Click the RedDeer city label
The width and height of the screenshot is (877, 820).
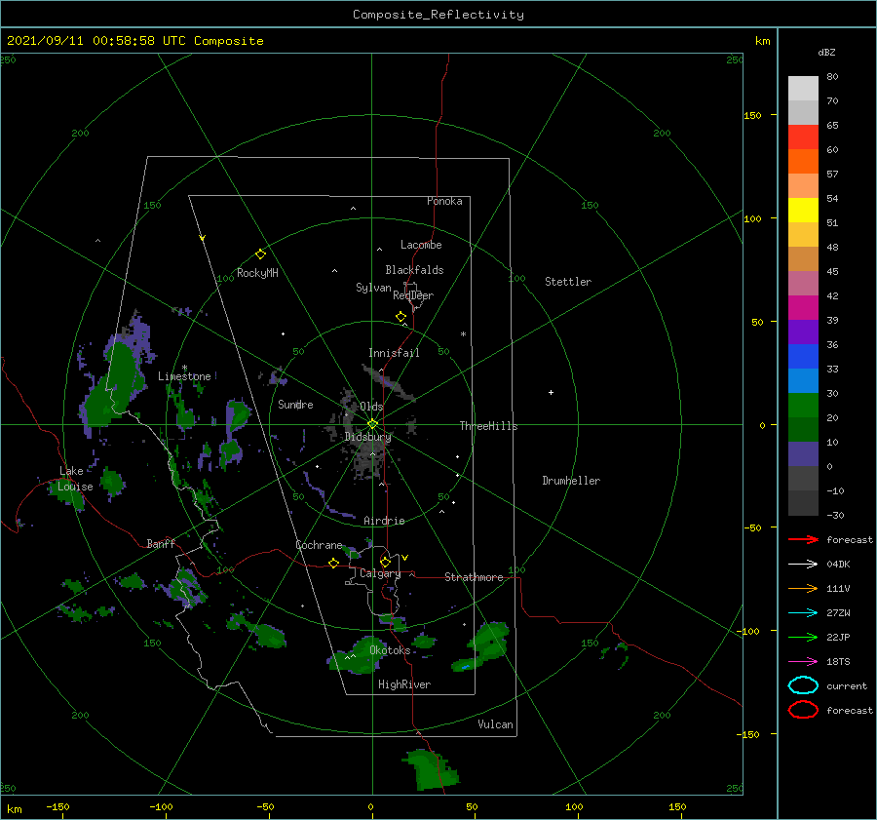click(413, 295)
